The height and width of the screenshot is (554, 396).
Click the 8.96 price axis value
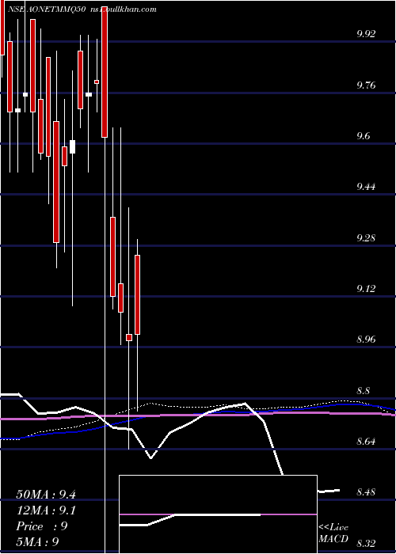pyautogui.click(x=366, y=340)
